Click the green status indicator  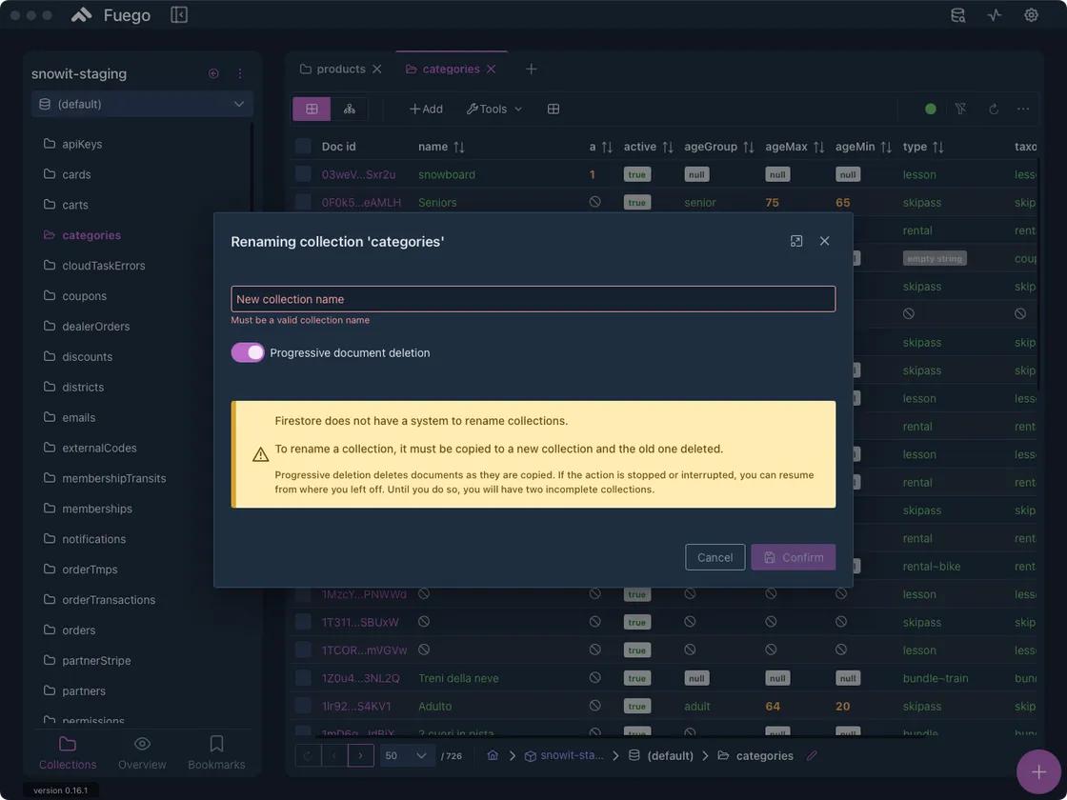(x=930, y=109)
